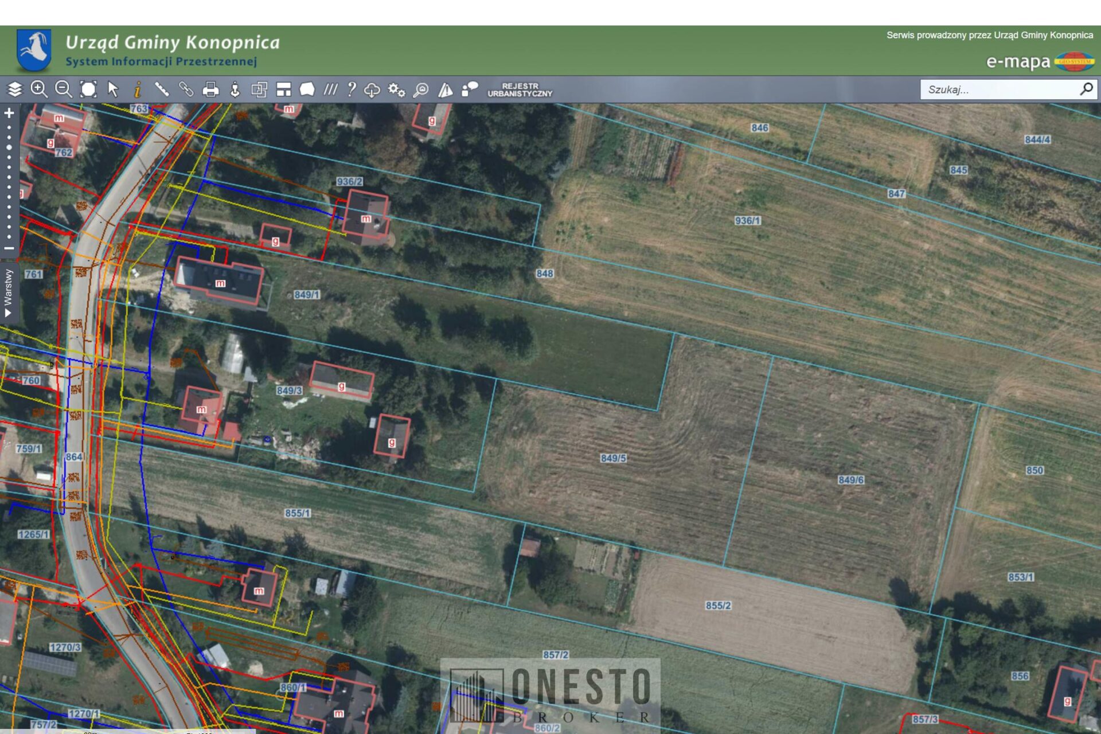
Task: Expand the Warstwy side panel
Action: (8, 292)
